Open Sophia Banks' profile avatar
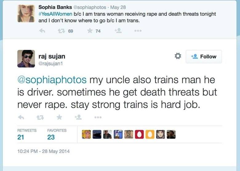The image size is (240, 171). coord(26,13)
